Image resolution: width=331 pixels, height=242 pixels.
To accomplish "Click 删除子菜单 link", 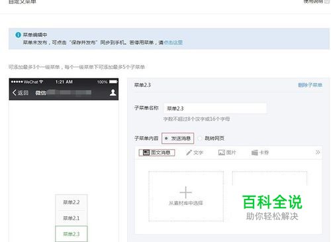I will (310, 85).
